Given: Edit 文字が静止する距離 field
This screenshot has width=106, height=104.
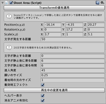Looking at the screenshot, I should click(73, 56).
